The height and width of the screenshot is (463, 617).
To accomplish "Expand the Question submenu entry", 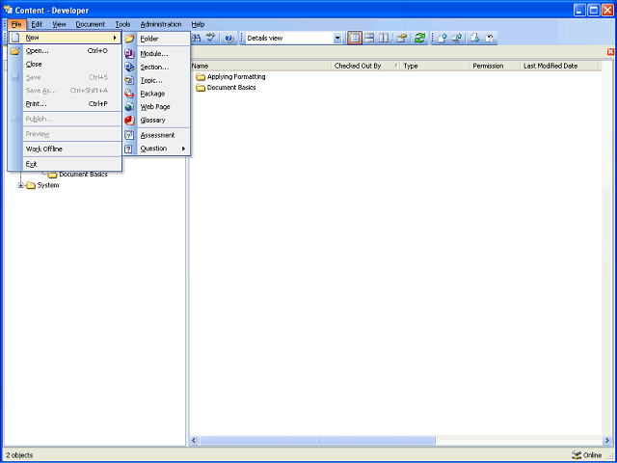I will click(156, 149).
